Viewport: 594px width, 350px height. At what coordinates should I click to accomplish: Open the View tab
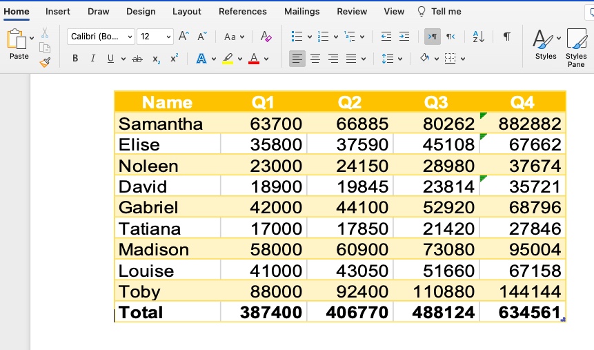tap(394, 11)
